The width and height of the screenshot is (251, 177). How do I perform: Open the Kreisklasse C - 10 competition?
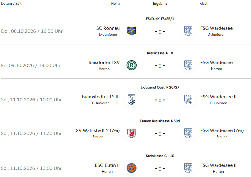click(160, 156)
